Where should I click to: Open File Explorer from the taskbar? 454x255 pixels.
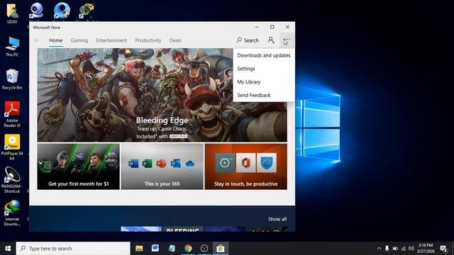pyautogui.click(x=139, y=249)
